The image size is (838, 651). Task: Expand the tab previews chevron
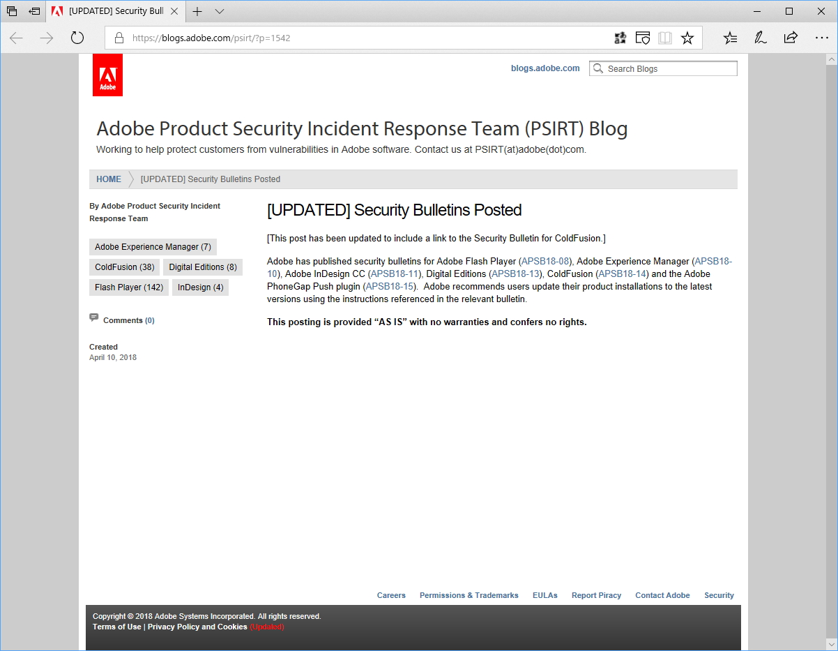tap(220, 11)
